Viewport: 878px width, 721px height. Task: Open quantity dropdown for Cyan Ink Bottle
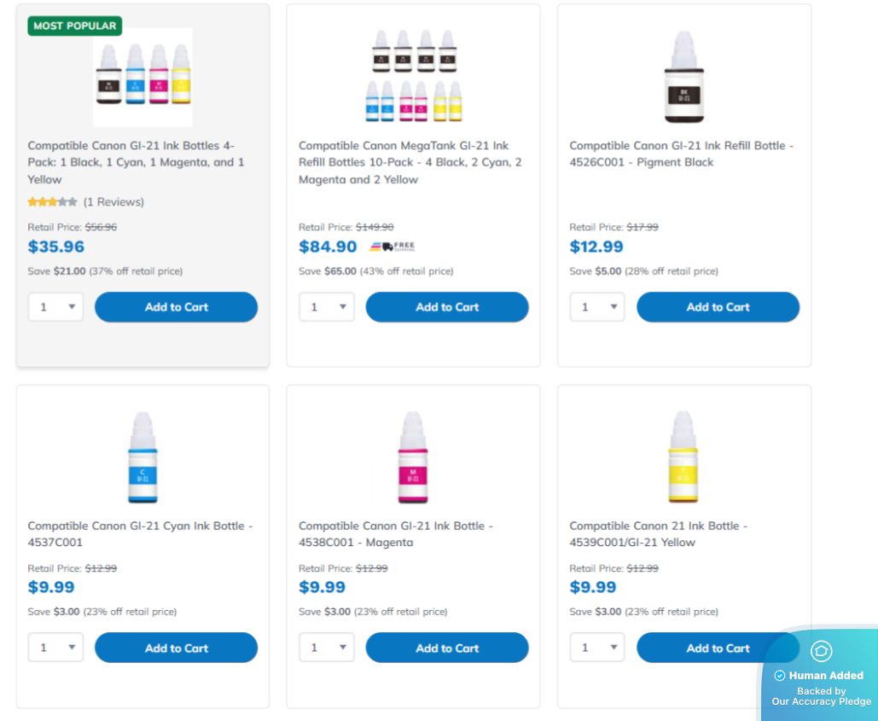(x=55, y=648)
